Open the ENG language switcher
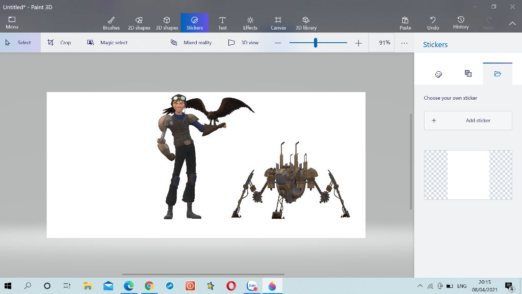This screenshot has height=294, width=522. [462, 286]
